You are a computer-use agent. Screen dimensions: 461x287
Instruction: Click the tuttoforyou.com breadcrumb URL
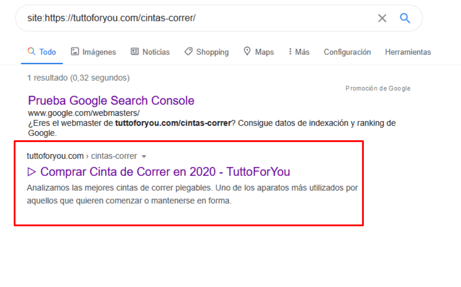click(x=82, y=156)
